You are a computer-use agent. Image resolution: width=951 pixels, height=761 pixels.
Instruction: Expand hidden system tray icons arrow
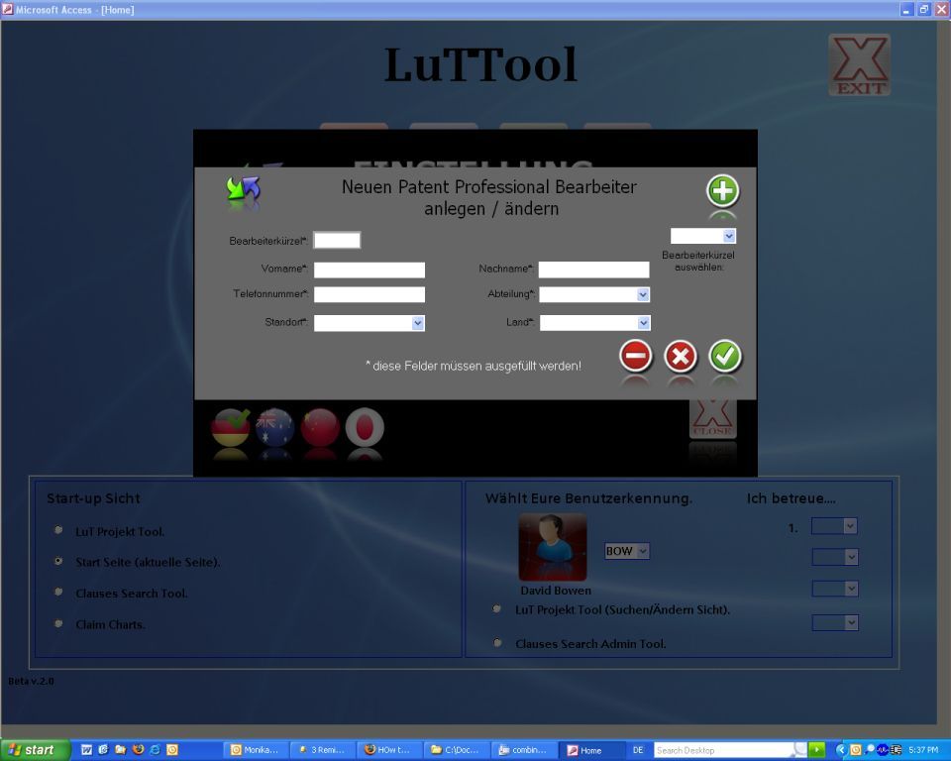coord(841,750)
